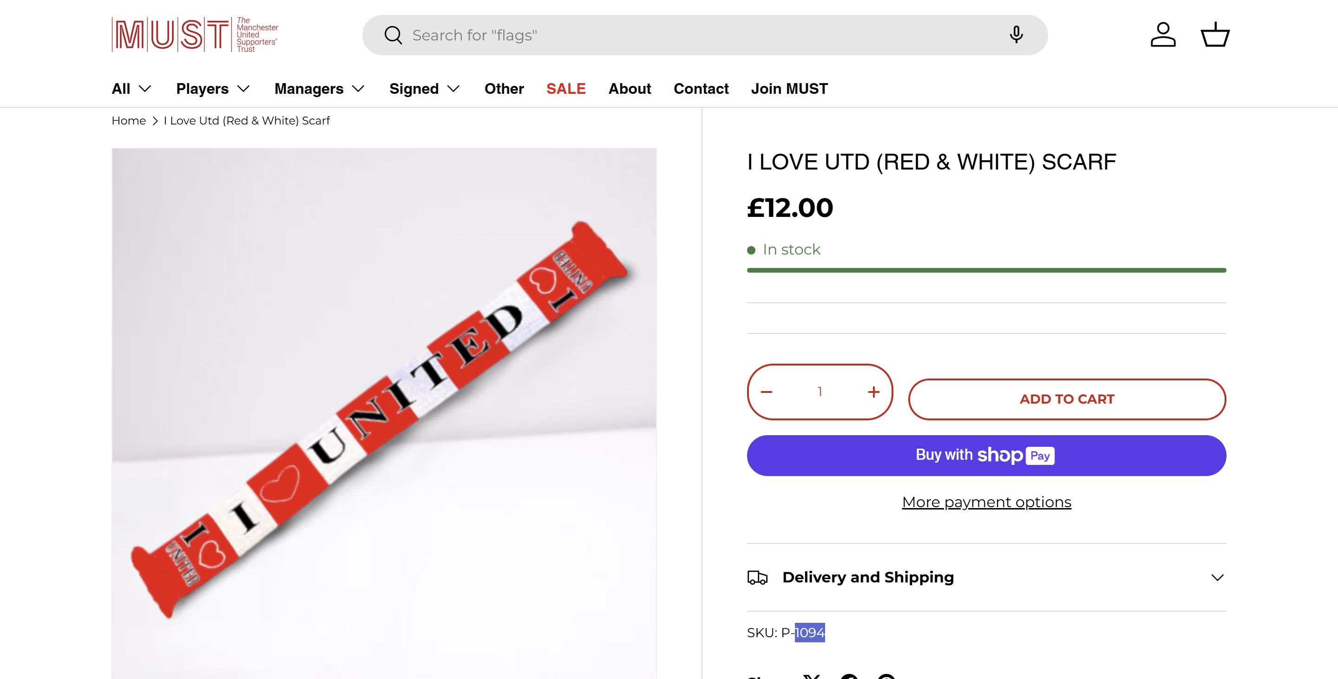Screen dimensions: 1338x679
Task: Click the Add to Cart button
Action: point(1067,399)
